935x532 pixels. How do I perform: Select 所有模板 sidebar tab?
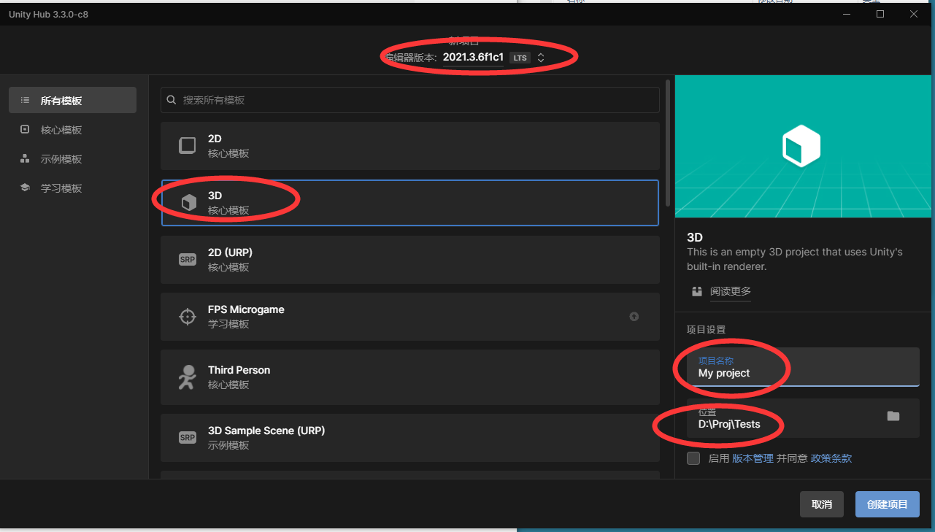tap(72, 100)
